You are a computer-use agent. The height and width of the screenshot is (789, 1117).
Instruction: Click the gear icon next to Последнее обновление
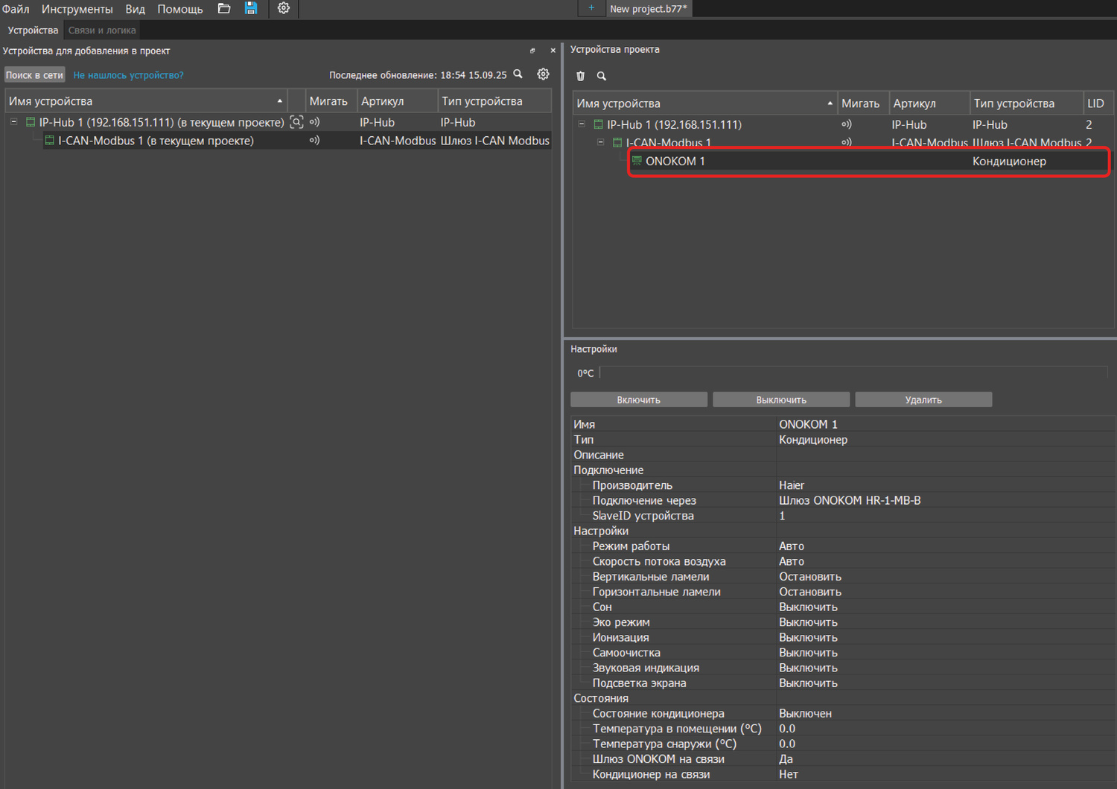(544, 74)
